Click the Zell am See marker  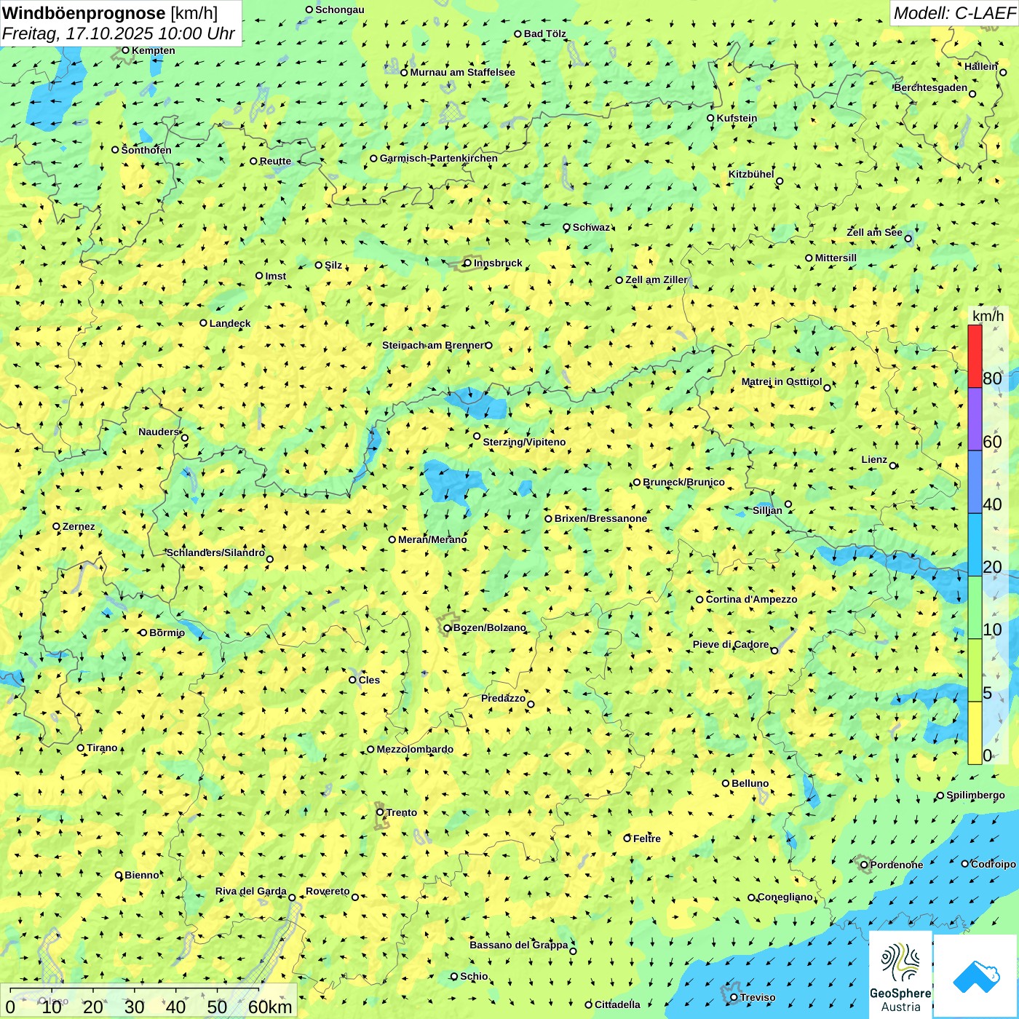point(908,238)
